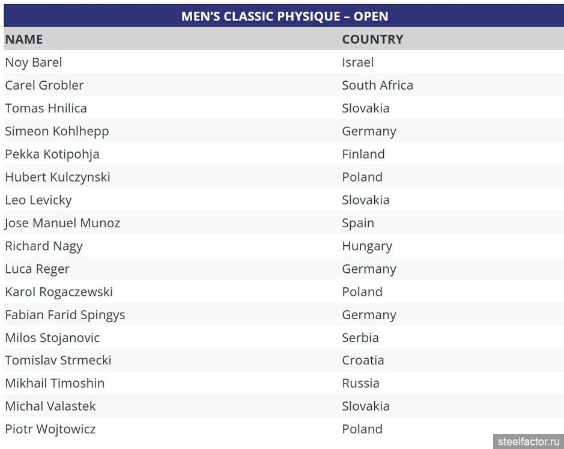Viewport: 564px width, 449px height.
Task: Select the Russia country cell
Action: [360, 383]
